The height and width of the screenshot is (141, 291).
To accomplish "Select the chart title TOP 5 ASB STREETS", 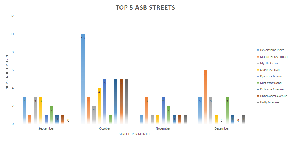I will [145, 8].
